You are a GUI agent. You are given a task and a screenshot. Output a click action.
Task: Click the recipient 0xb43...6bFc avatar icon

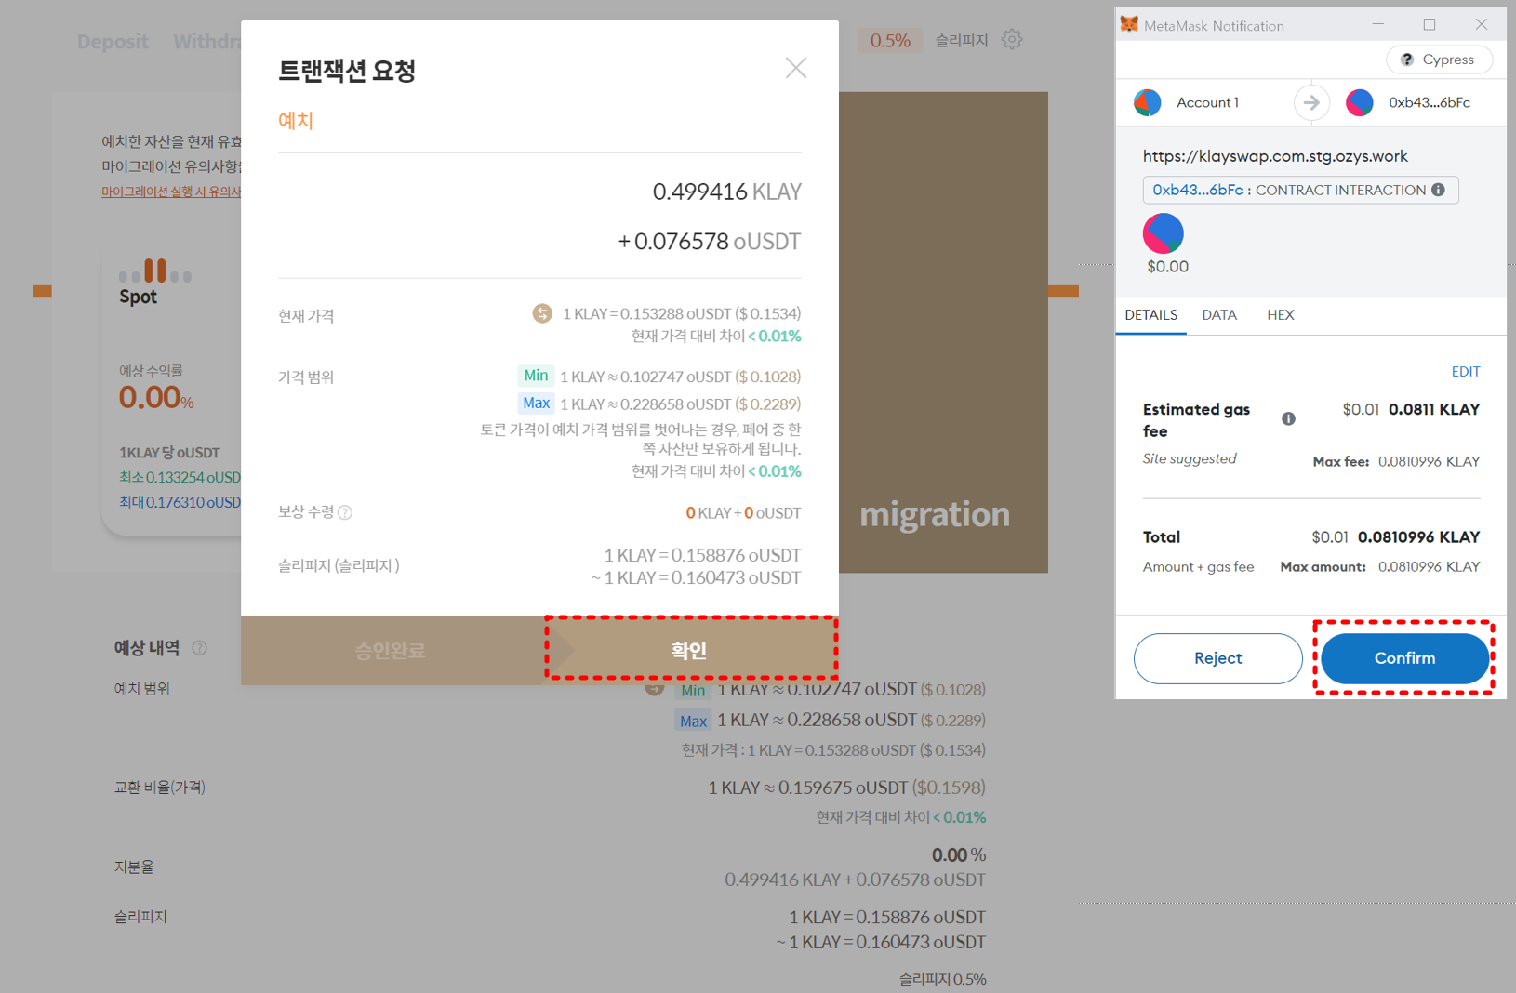coord(1360,102)
